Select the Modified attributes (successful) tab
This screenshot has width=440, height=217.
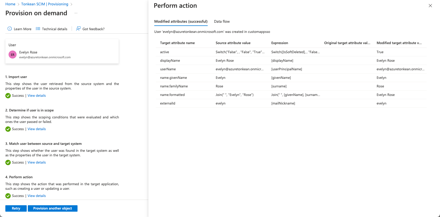(x=181, y=21)
